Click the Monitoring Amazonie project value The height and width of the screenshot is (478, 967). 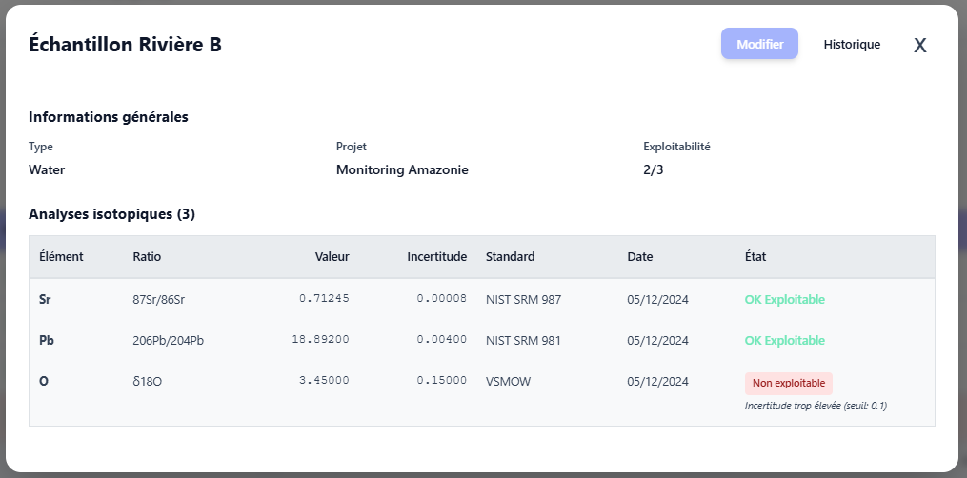(402, 170)
